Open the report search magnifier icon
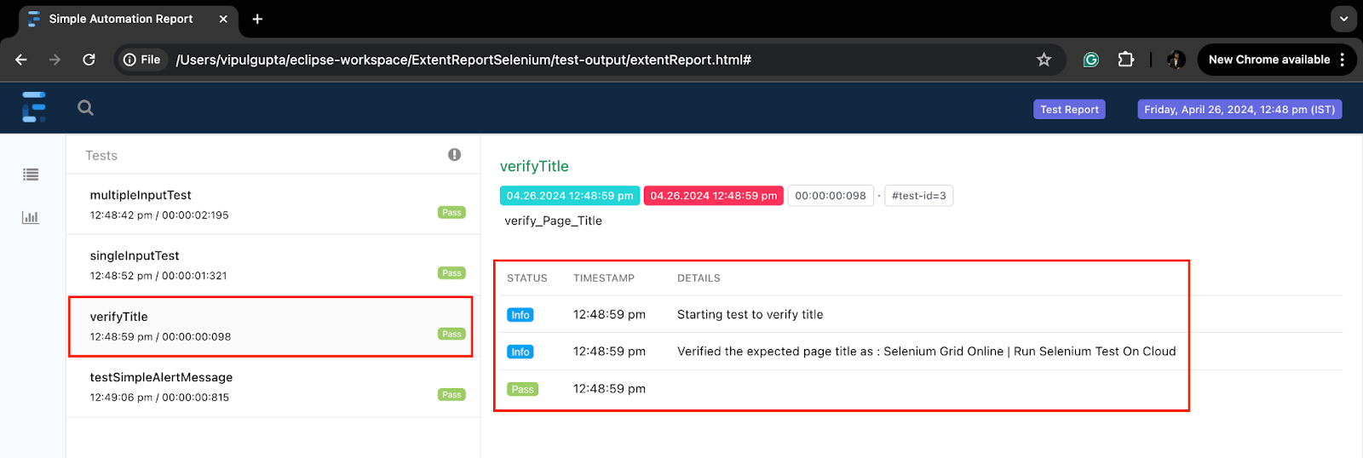Viewport: 1363px width, 458px height. (85, 108)
